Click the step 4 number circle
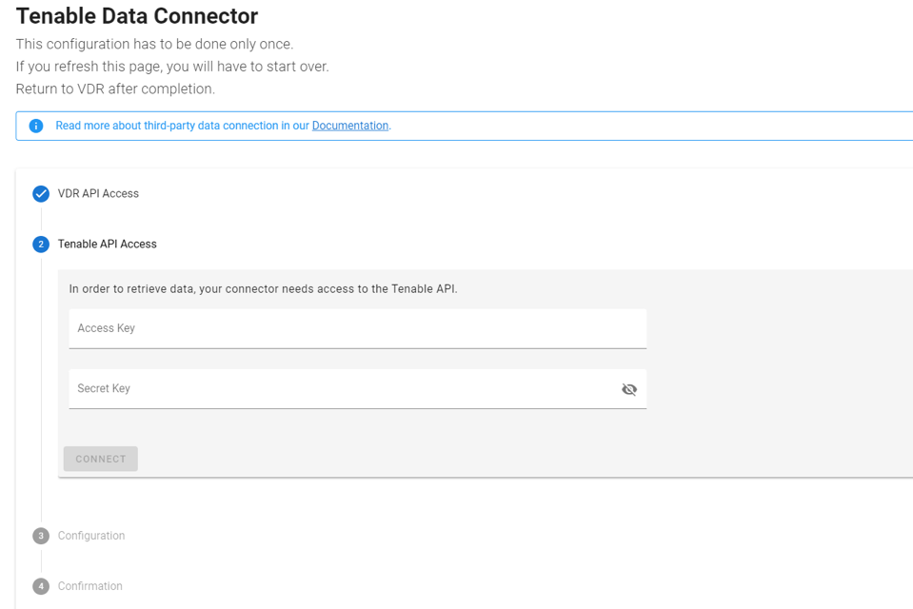 tap(41, 586)
